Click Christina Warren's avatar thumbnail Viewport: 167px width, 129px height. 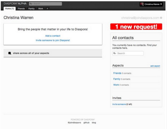[x=142, y=4]
